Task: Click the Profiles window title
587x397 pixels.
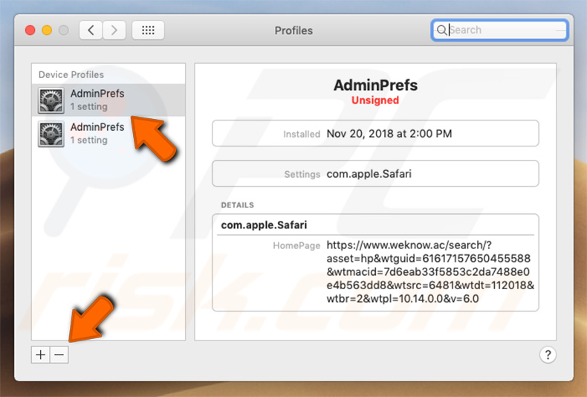Action: pos(293,30)
